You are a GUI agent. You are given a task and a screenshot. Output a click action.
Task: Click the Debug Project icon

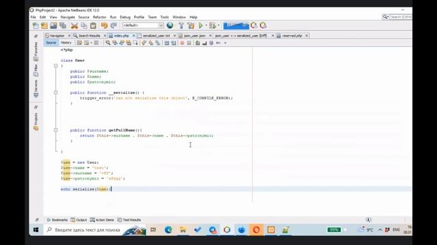coord(212,26)
